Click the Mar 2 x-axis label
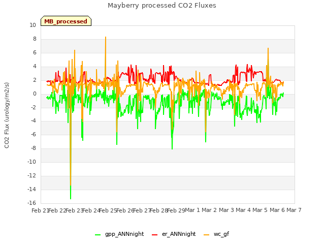The image size is (325, 244). click(x=209, y=210)
